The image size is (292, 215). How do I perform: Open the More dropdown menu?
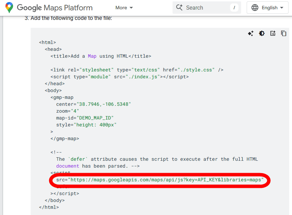pyautogui.click(x=124, y=8)
